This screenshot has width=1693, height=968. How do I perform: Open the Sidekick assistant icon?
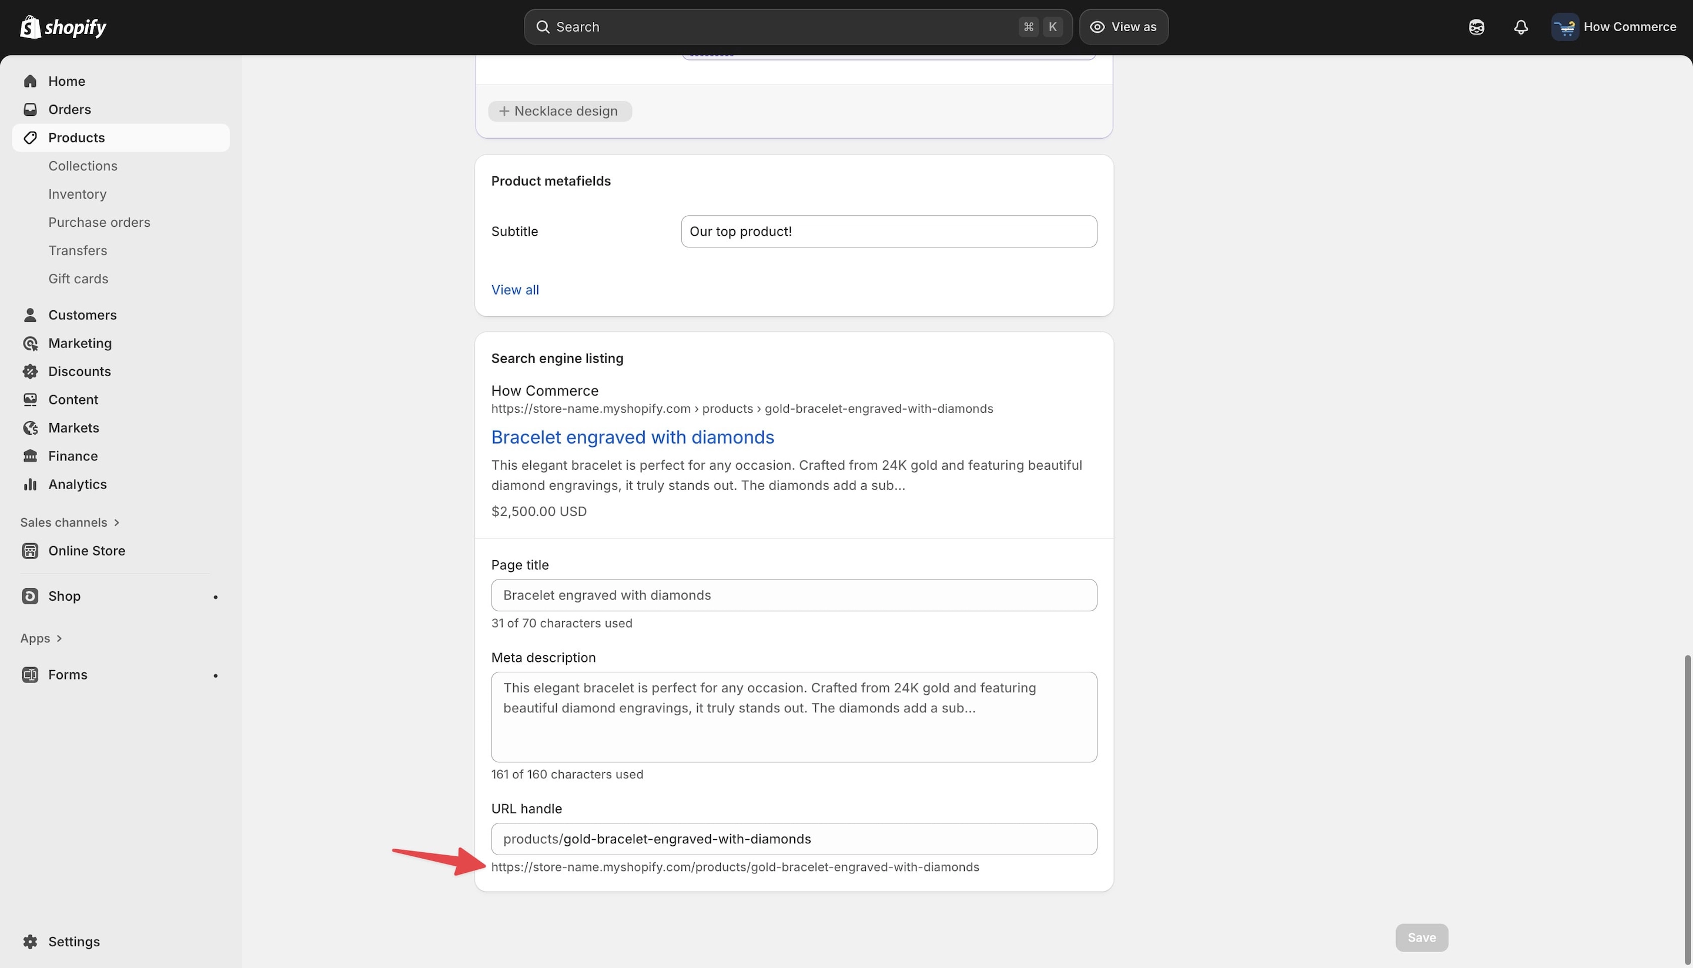click(1476, 26)
